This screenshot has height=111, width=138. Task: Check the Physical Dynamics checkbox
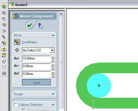[24, 110]
